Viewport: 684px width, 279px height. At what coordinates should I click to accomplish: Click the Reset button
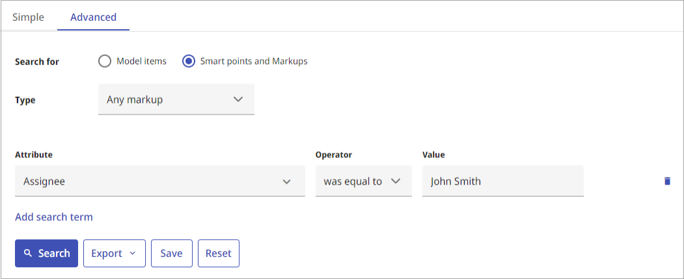click(219, 253)
